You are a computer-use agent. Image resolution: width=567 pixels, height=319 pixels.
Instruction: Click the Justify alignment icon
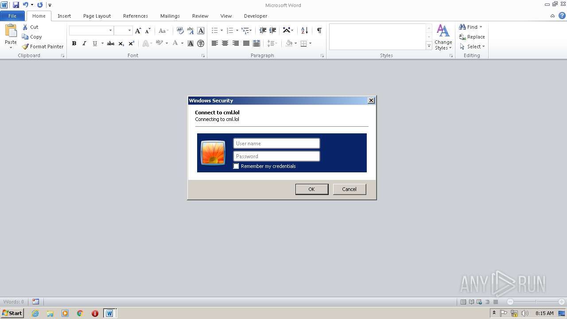tap(246, 43)
